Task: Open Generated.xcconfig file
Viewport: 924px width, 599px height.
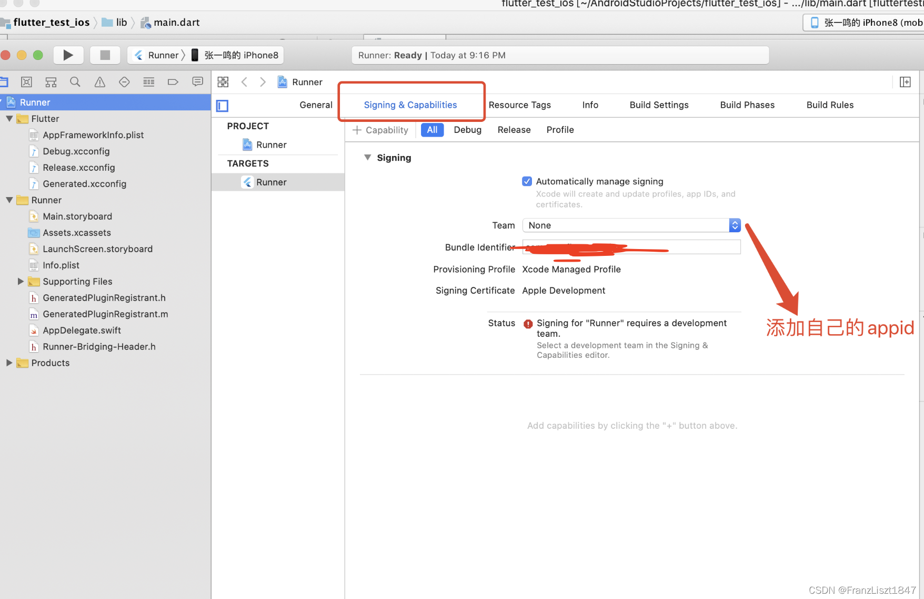Action: [x=84, y=184]
